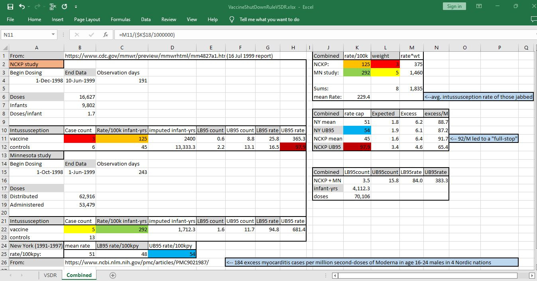Select column D header
The image size is (537, 281).
coord(172,47)
